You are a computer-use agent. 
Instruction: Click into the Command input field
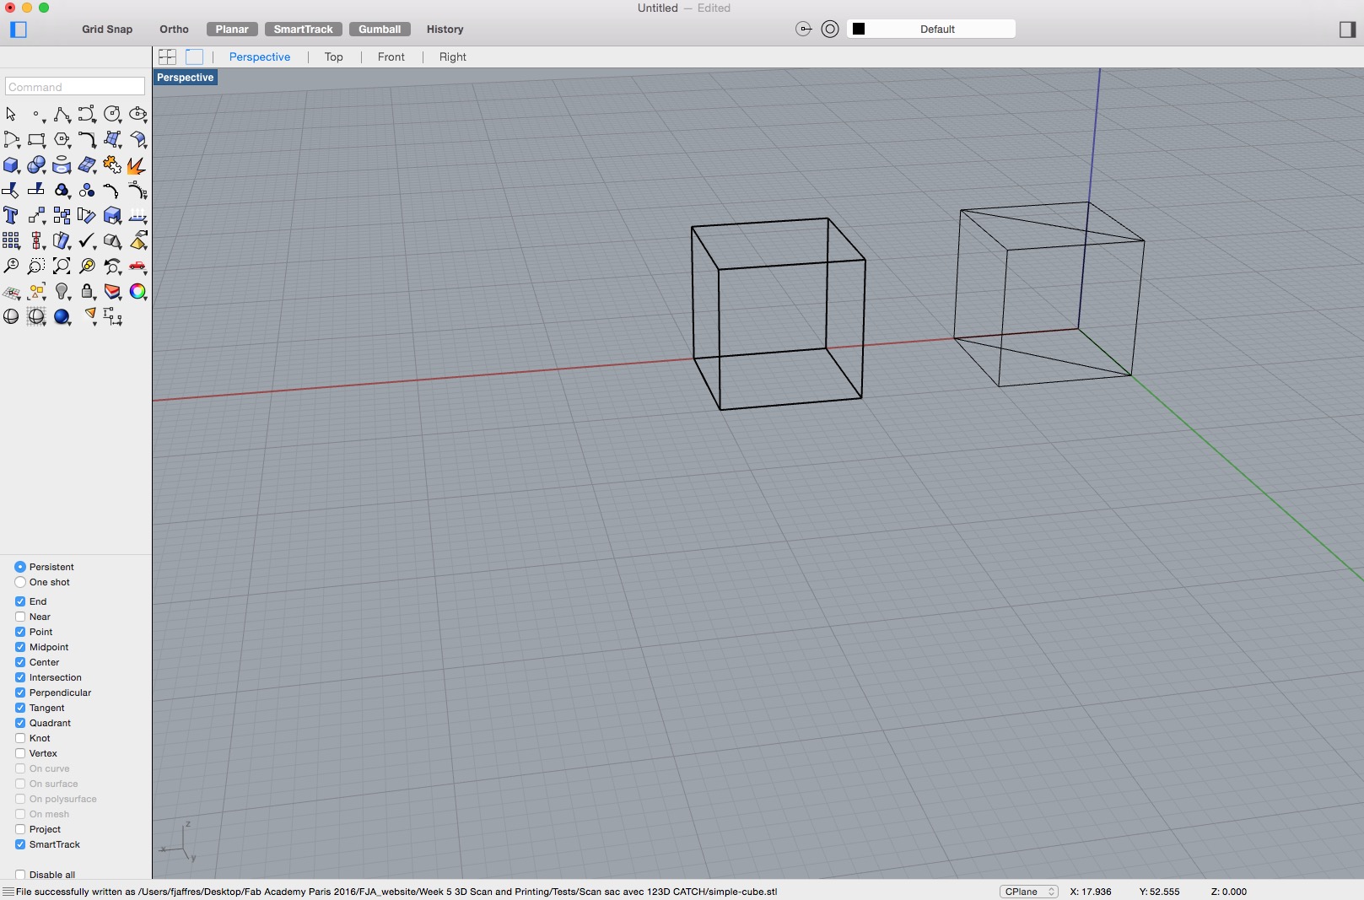(75, 87)
